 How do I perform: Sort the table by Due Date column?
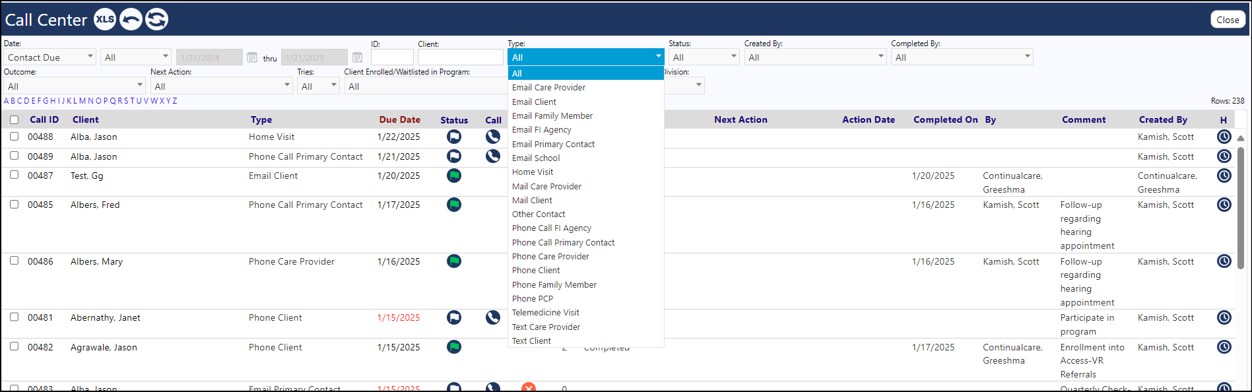[x=399, y=119]
